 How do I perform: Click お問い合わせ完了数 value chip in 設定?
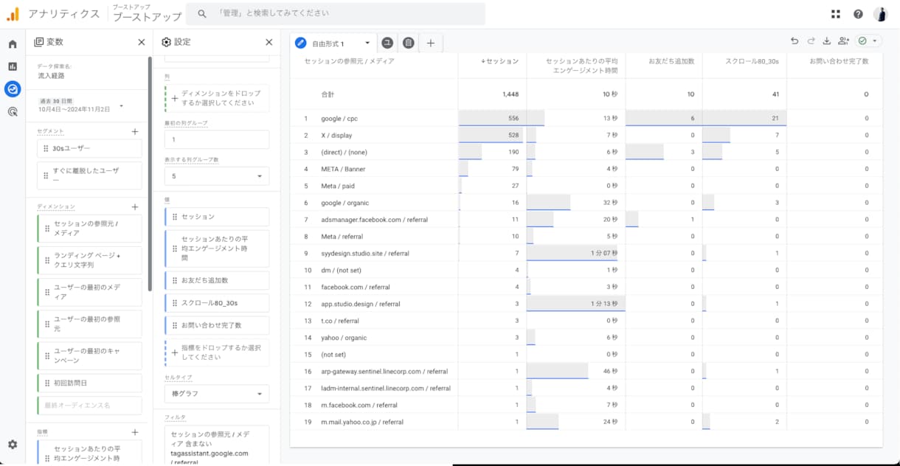click(217, 325)
